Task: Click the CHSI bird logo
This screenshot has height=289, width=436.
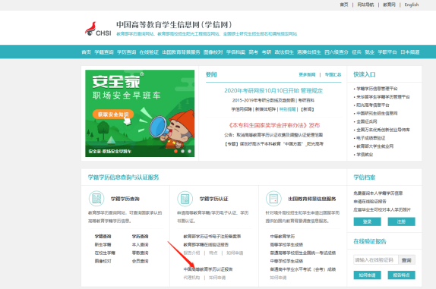Action: tap(98, 29)
